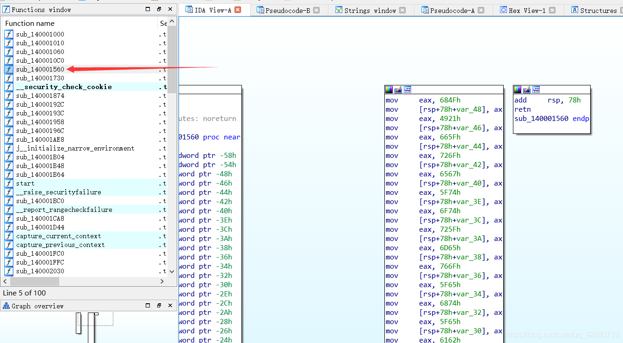Viewport: 623px width, 343px height.
Task: Open Structures tab
Action: [x=594, y=10]
